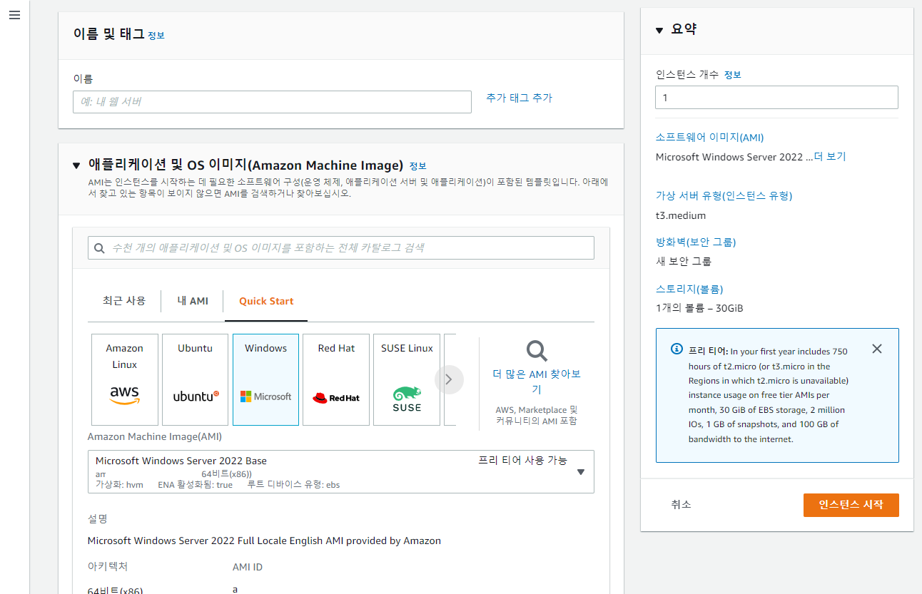922x594 pixels.
Task: Open 정보 link next to 인스턴스 개수
Action: pos(732,75)
